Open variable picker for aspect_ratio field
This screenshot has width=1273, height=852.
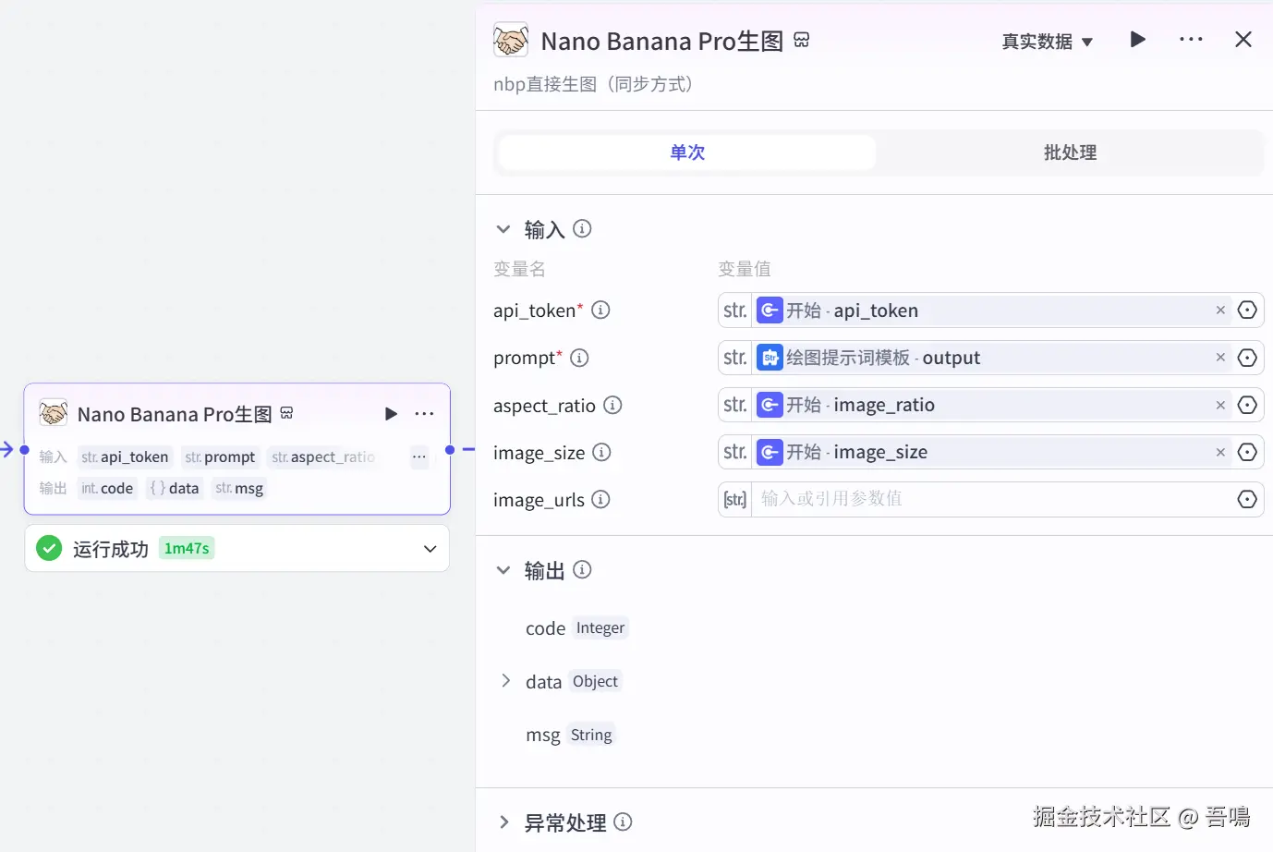click(x=1247, y=405)
